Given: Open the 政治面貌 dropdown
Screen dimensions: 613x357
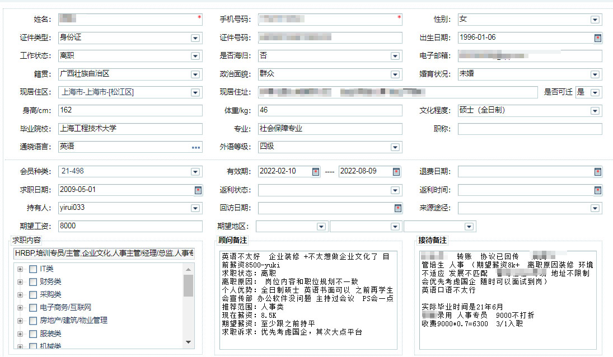Looking at the screenshot, I should pos(395,74).
